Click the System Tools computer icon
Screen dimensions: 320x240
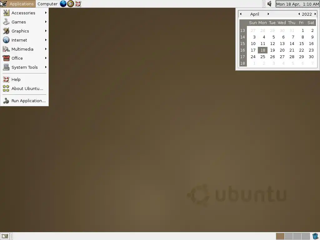6,67
